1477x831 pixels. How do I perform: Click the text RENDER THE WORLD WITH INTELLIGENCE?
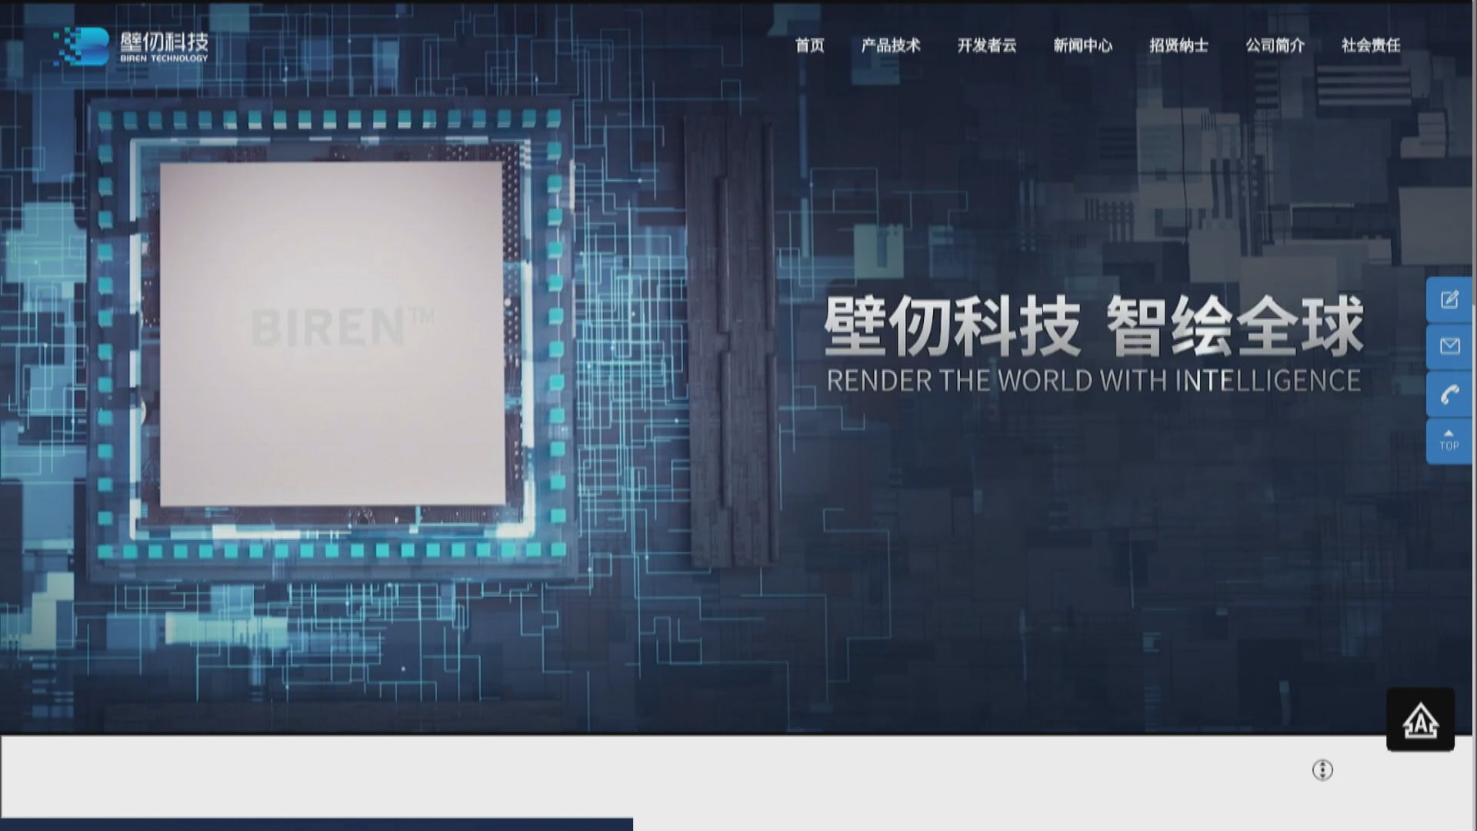1094,381
